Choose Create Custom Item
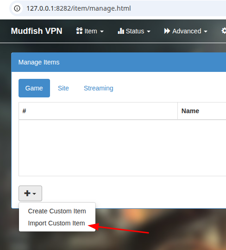The image size is (226, 250). click(57, 211)
